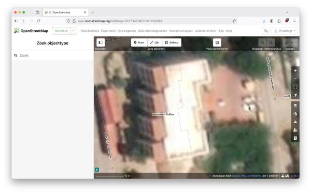
Task: Open the Exporteren menu item
Action: pos(108,31)
